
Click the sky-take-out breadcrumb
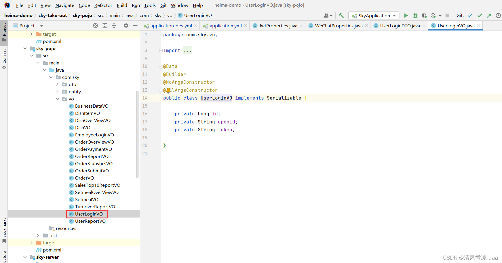pos(53,16)
